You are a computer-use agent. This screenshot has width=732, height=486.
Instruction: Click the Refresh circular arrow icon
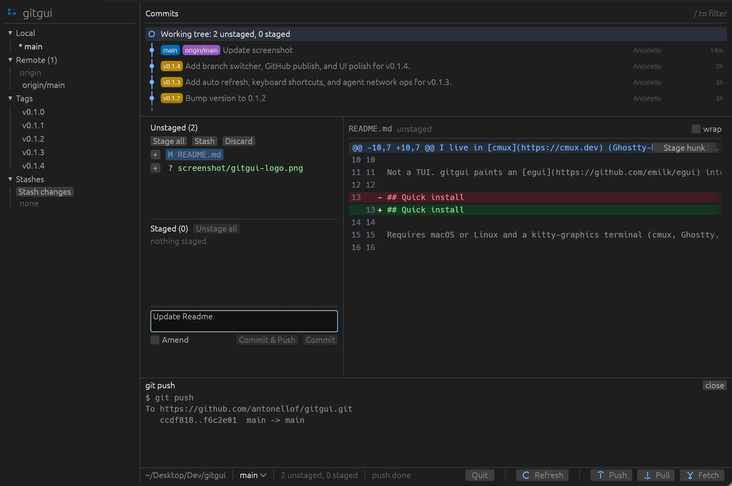526,475
